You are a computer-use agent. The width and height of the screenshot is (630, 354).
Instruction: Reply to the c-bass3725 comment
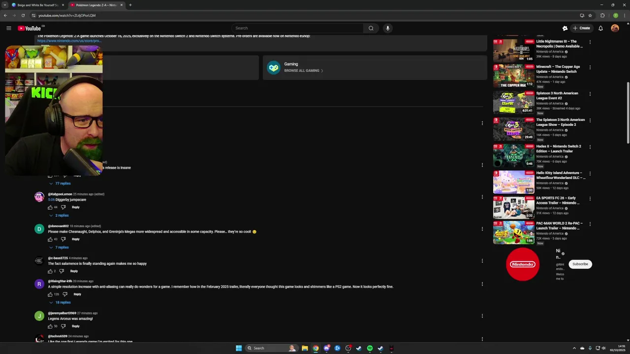[x=74, y=271]
